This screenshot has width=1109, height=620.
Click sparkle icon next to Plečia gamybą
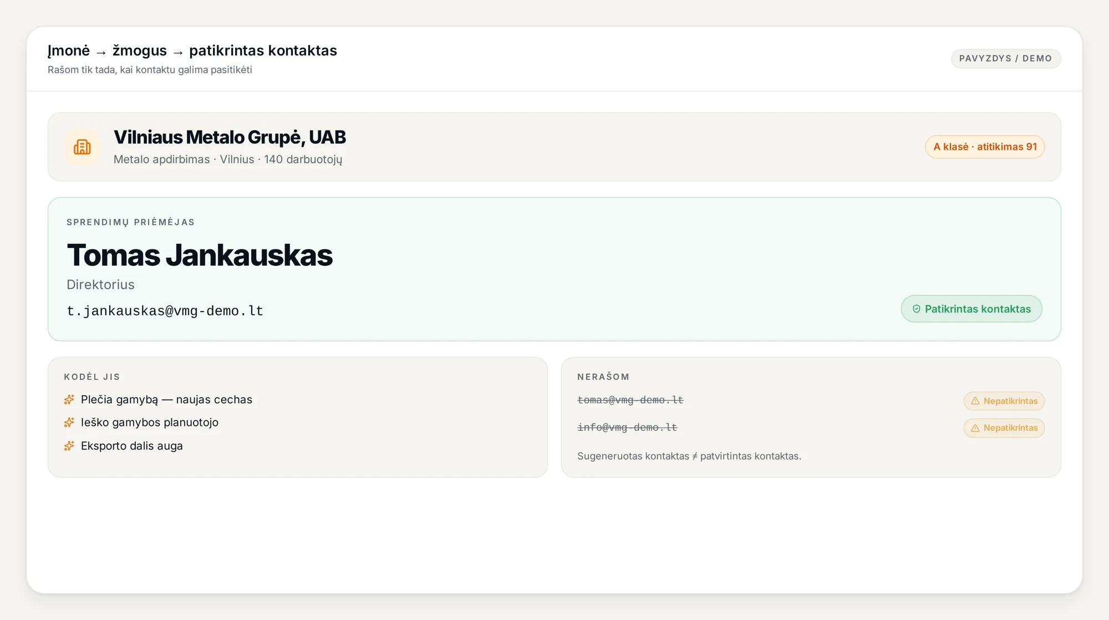(x=69, y=399)
